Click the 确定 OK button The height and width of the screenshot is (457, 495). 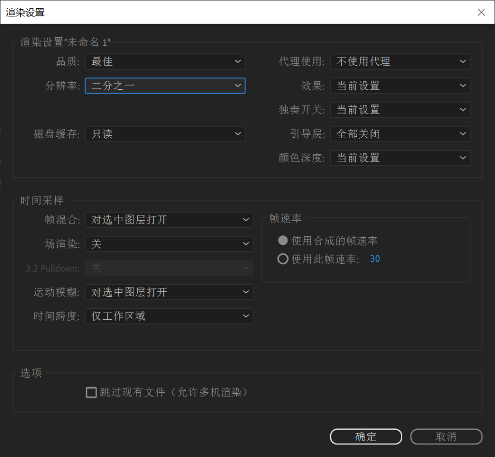366,437
